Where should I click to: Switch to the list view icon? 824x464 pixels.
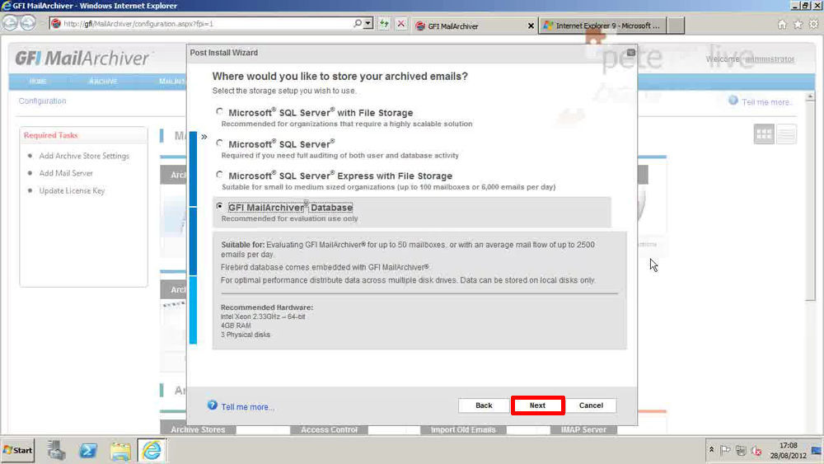(786, 134)
